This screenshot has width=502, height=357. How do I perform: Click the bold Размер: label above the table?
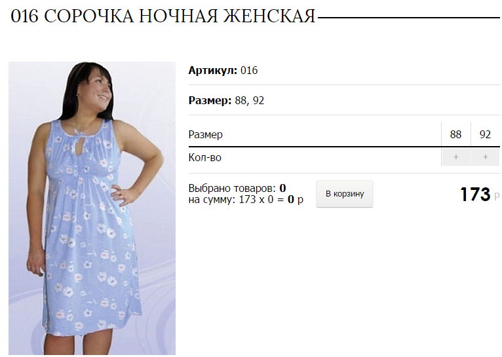[x=210, y=100]
